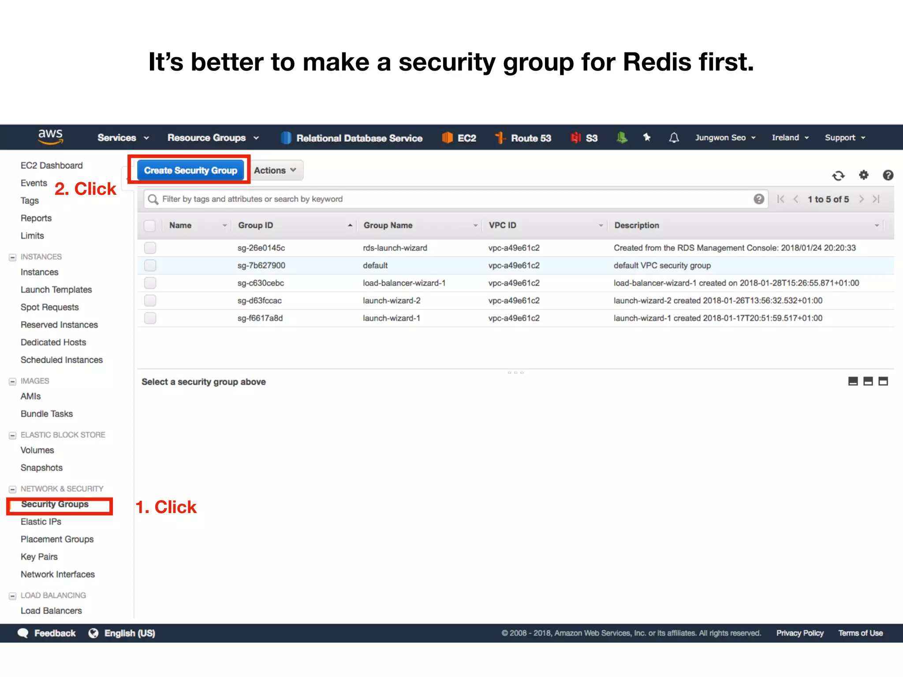This screenshot has height=677, width=903.
Task: Collapse the ELASTIC BLOCK STORE section
Action: coord(12,435)
